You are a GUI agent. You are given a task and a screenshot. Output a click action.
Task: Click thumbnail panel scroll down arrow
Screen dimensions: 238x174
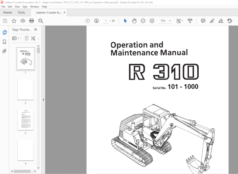[x=38, y=168]
